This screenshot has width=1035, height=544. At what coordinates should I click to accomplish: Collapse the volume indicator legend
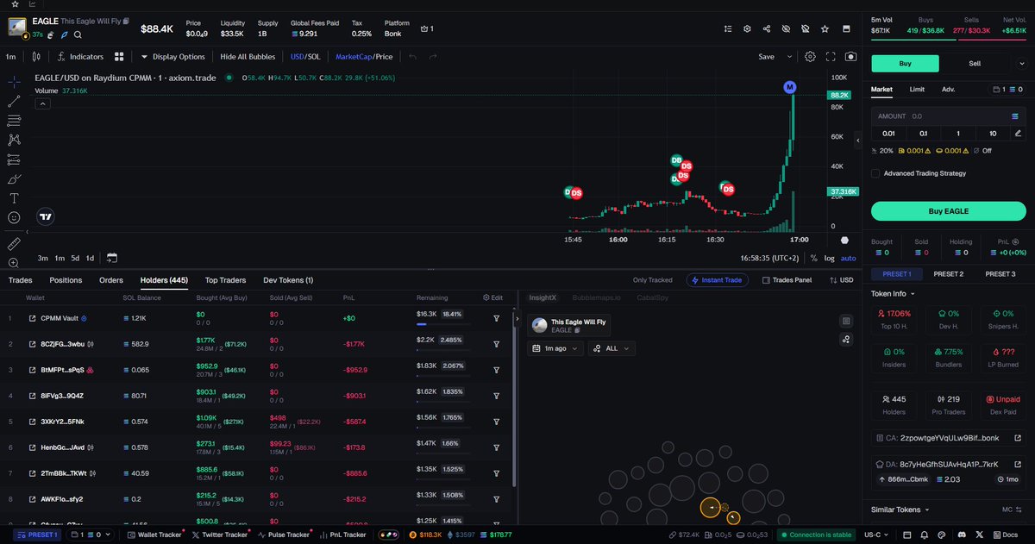pos(42,103)
